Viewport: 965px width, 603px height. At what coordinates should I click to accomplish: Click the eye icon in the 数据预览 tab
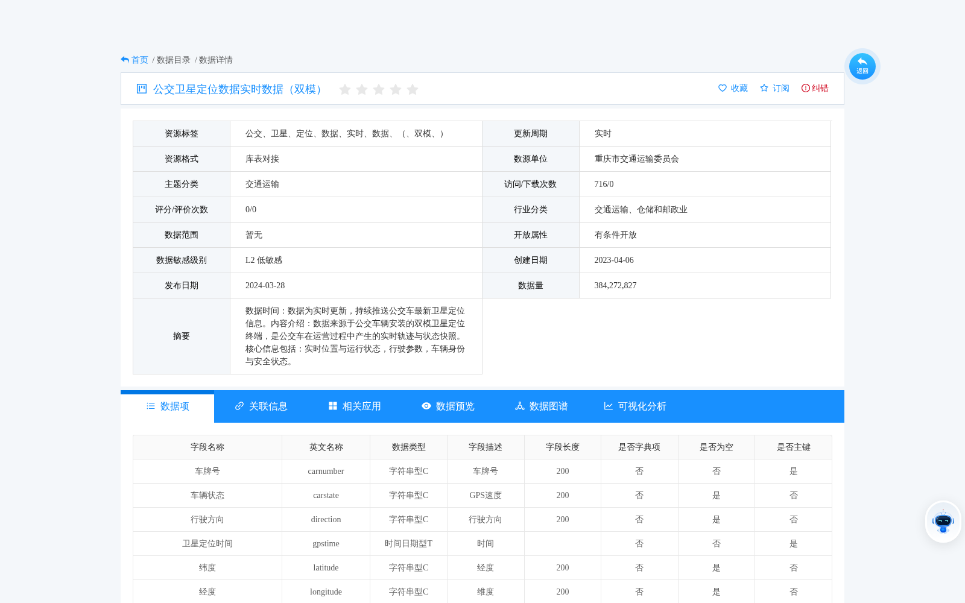pyautogui.click(x=426, y=406)
